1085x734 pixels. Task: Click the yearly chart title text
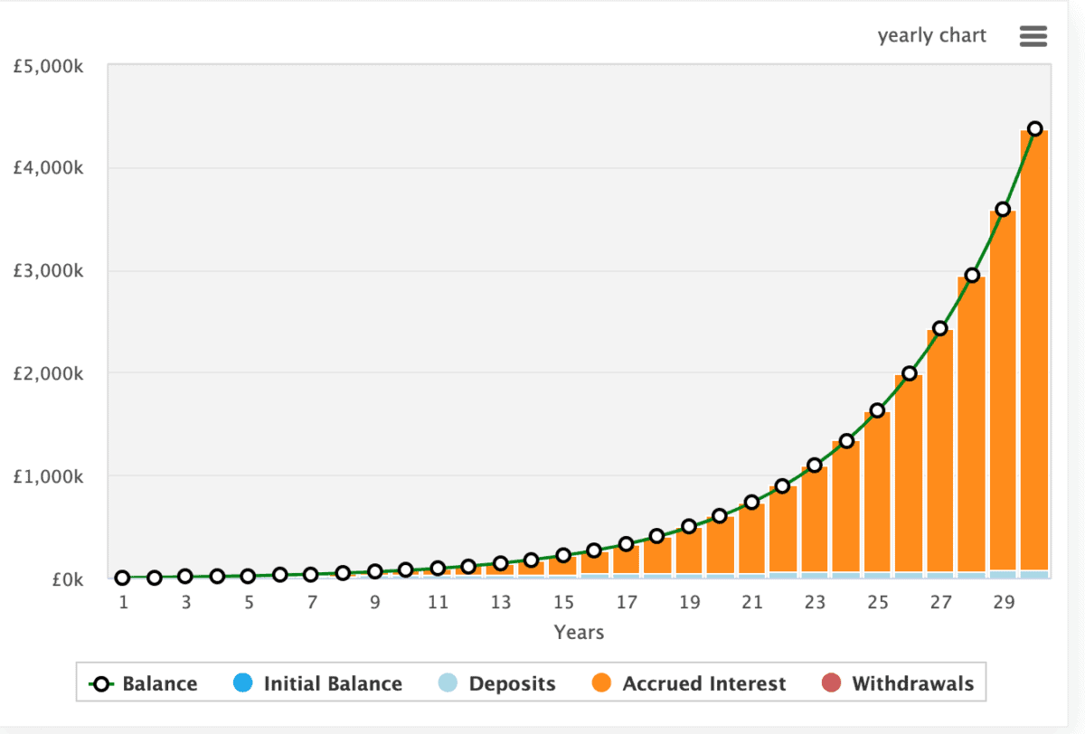click(931, 36)
